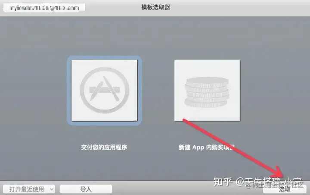Click the blurred account email field
Image resolution: width=310 pixels, height=195 pixels.
click(x=44, y=8)
